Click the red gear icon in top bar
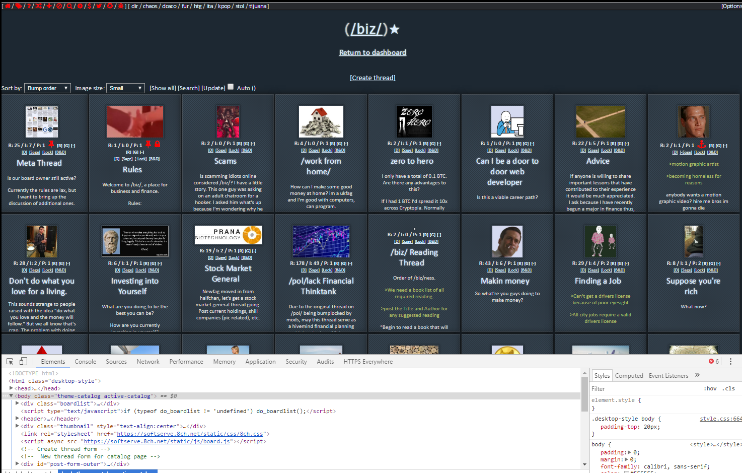Image resolution: width=742 pixels, height=473 pixels. 80,6
